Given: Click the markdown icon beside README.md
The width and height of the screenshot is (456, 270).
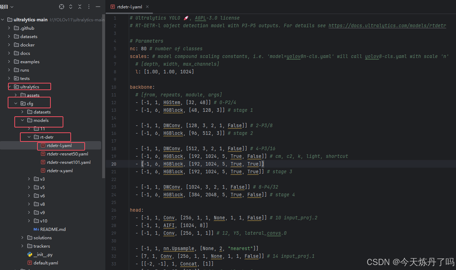Looking at the screenshot, I should 36,229.
